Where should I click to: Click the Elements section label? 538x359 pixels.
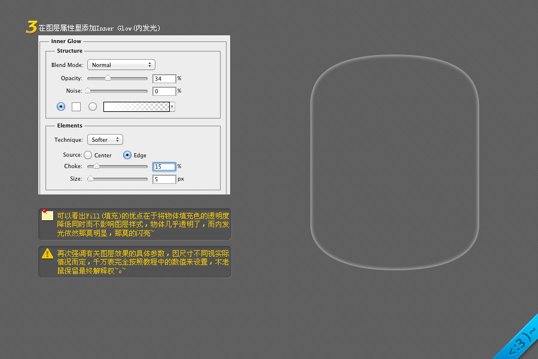click(x=70, y=126)
